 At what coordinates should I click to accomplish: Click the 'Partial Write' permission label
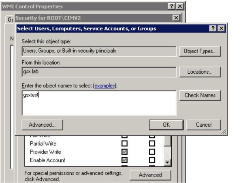[x=43, y=144]
